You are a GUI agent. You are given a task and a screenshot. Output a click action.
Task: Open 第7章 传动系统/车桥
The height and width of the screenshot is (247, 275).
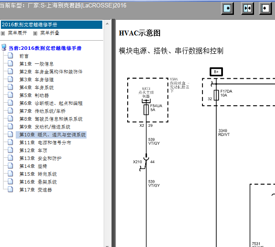click(x=42, y=111)
